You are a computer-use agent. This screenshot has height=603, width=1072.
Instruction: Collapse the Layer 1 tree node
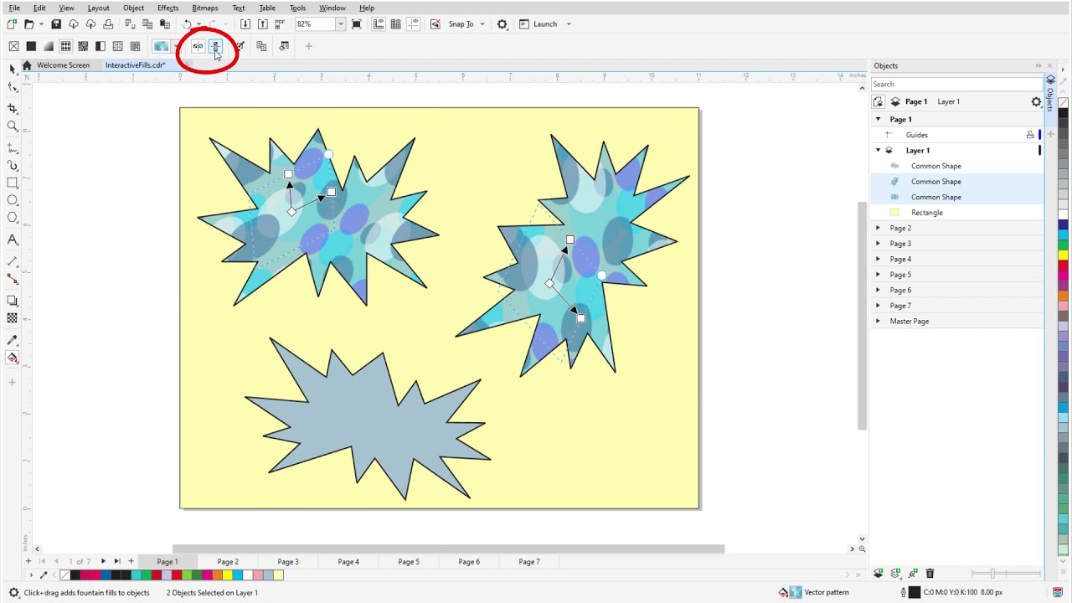pyautogui.click(x=878, y=151)
